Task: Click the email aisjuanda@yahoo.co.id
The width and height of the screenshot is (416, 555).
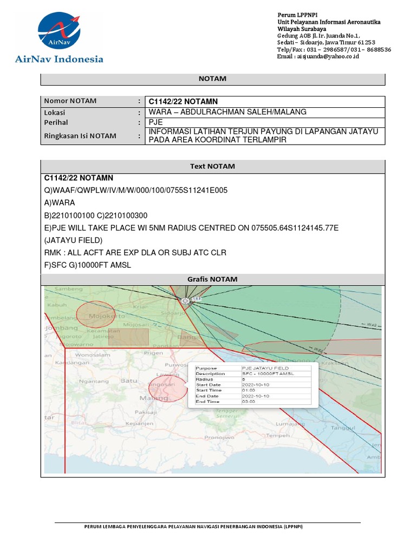Action: (328, 56)
